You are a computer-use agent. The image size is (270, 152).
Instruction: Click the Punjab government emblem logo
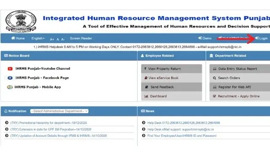tap(21, 22)
